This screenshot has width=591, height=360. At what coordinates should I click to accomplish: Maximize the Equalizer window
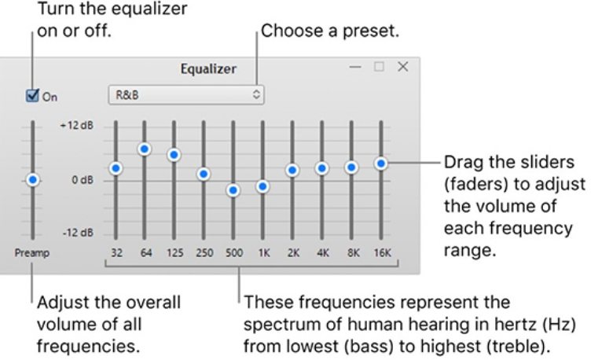[x=379, y=68]
